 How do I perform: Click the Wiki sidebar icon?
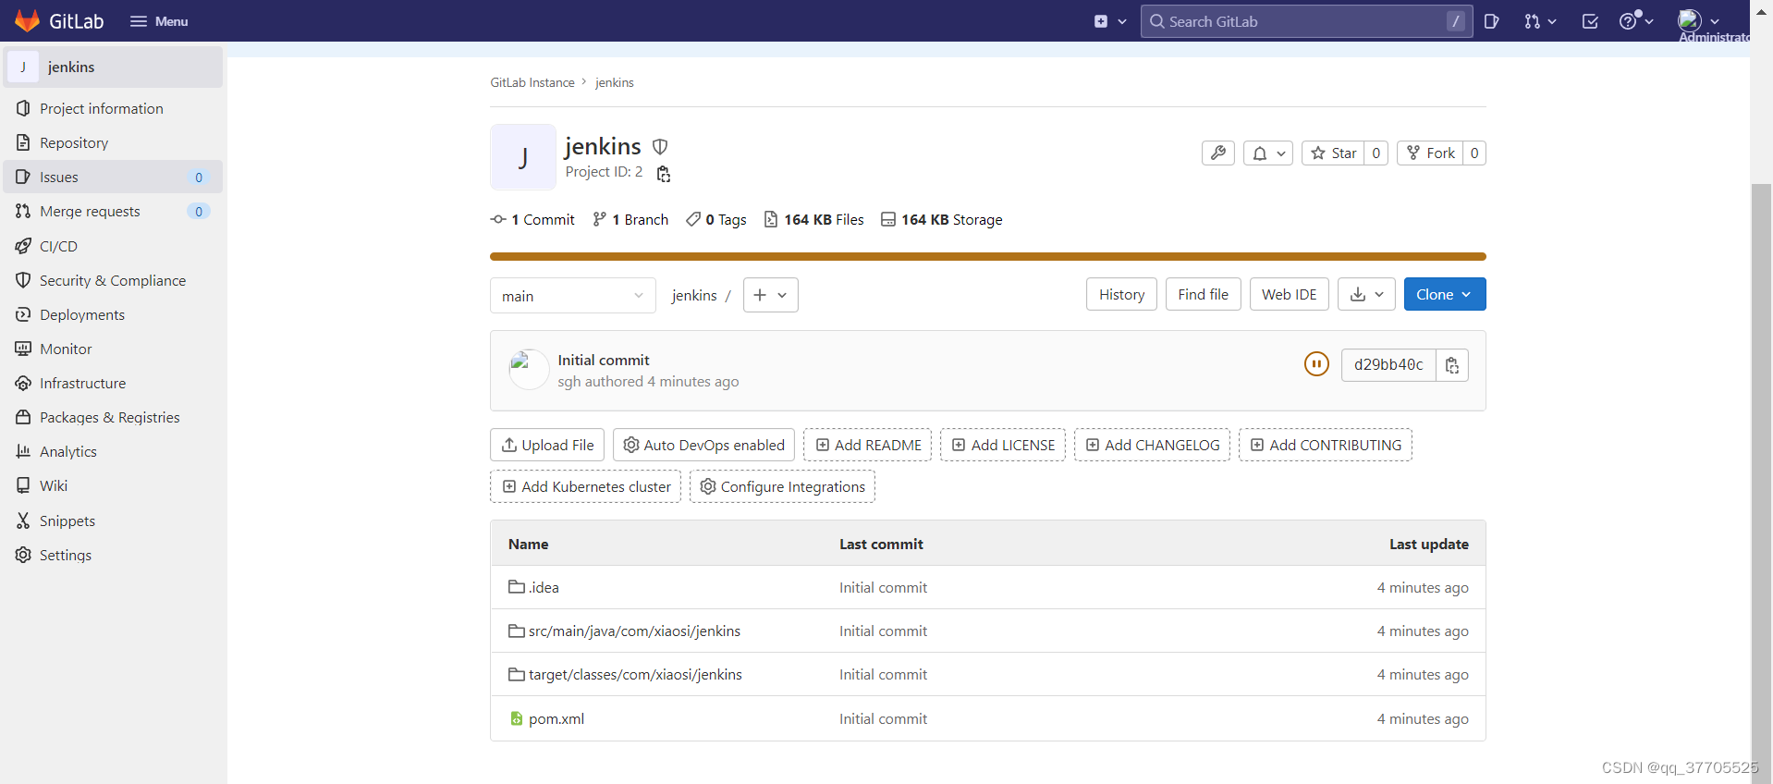(x=23, y=485)
